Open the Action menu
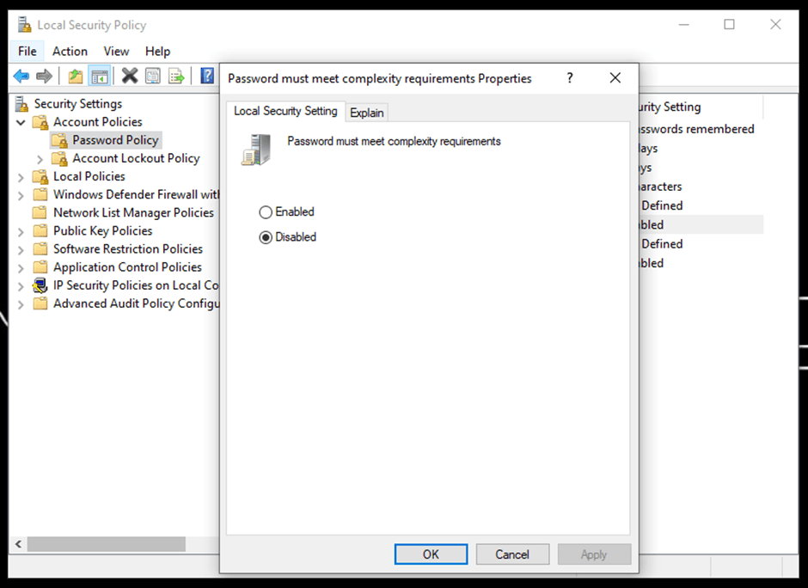Screen dimensions: 808x588 point(70,51)
